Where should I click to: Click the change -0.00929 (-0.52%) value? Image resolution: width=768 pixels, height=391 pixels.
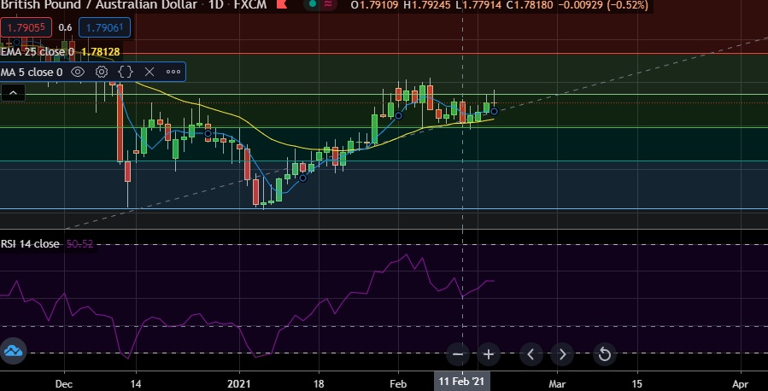603,5
